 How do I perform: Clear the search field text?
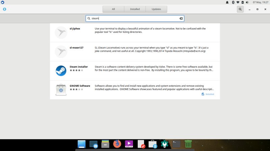point(181,18)
